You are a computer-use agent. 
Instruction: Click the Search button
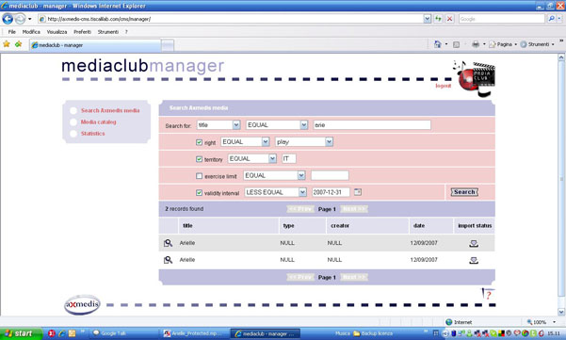[x=464, y=192]
